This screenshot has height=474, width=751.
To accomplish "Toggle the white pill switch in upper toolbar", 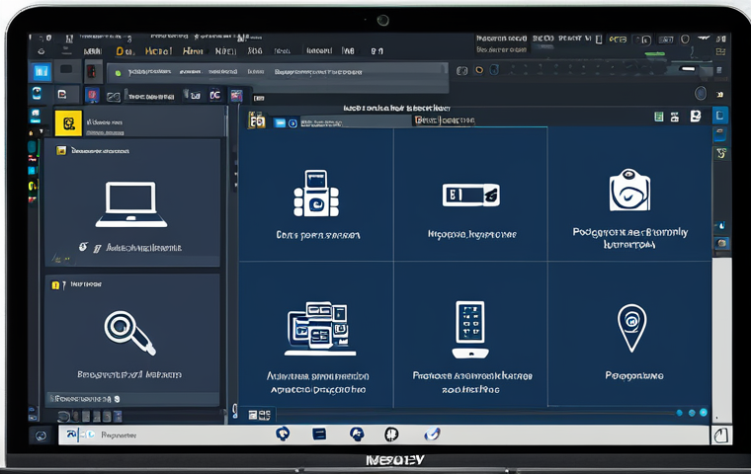I will tap(688, 69).
